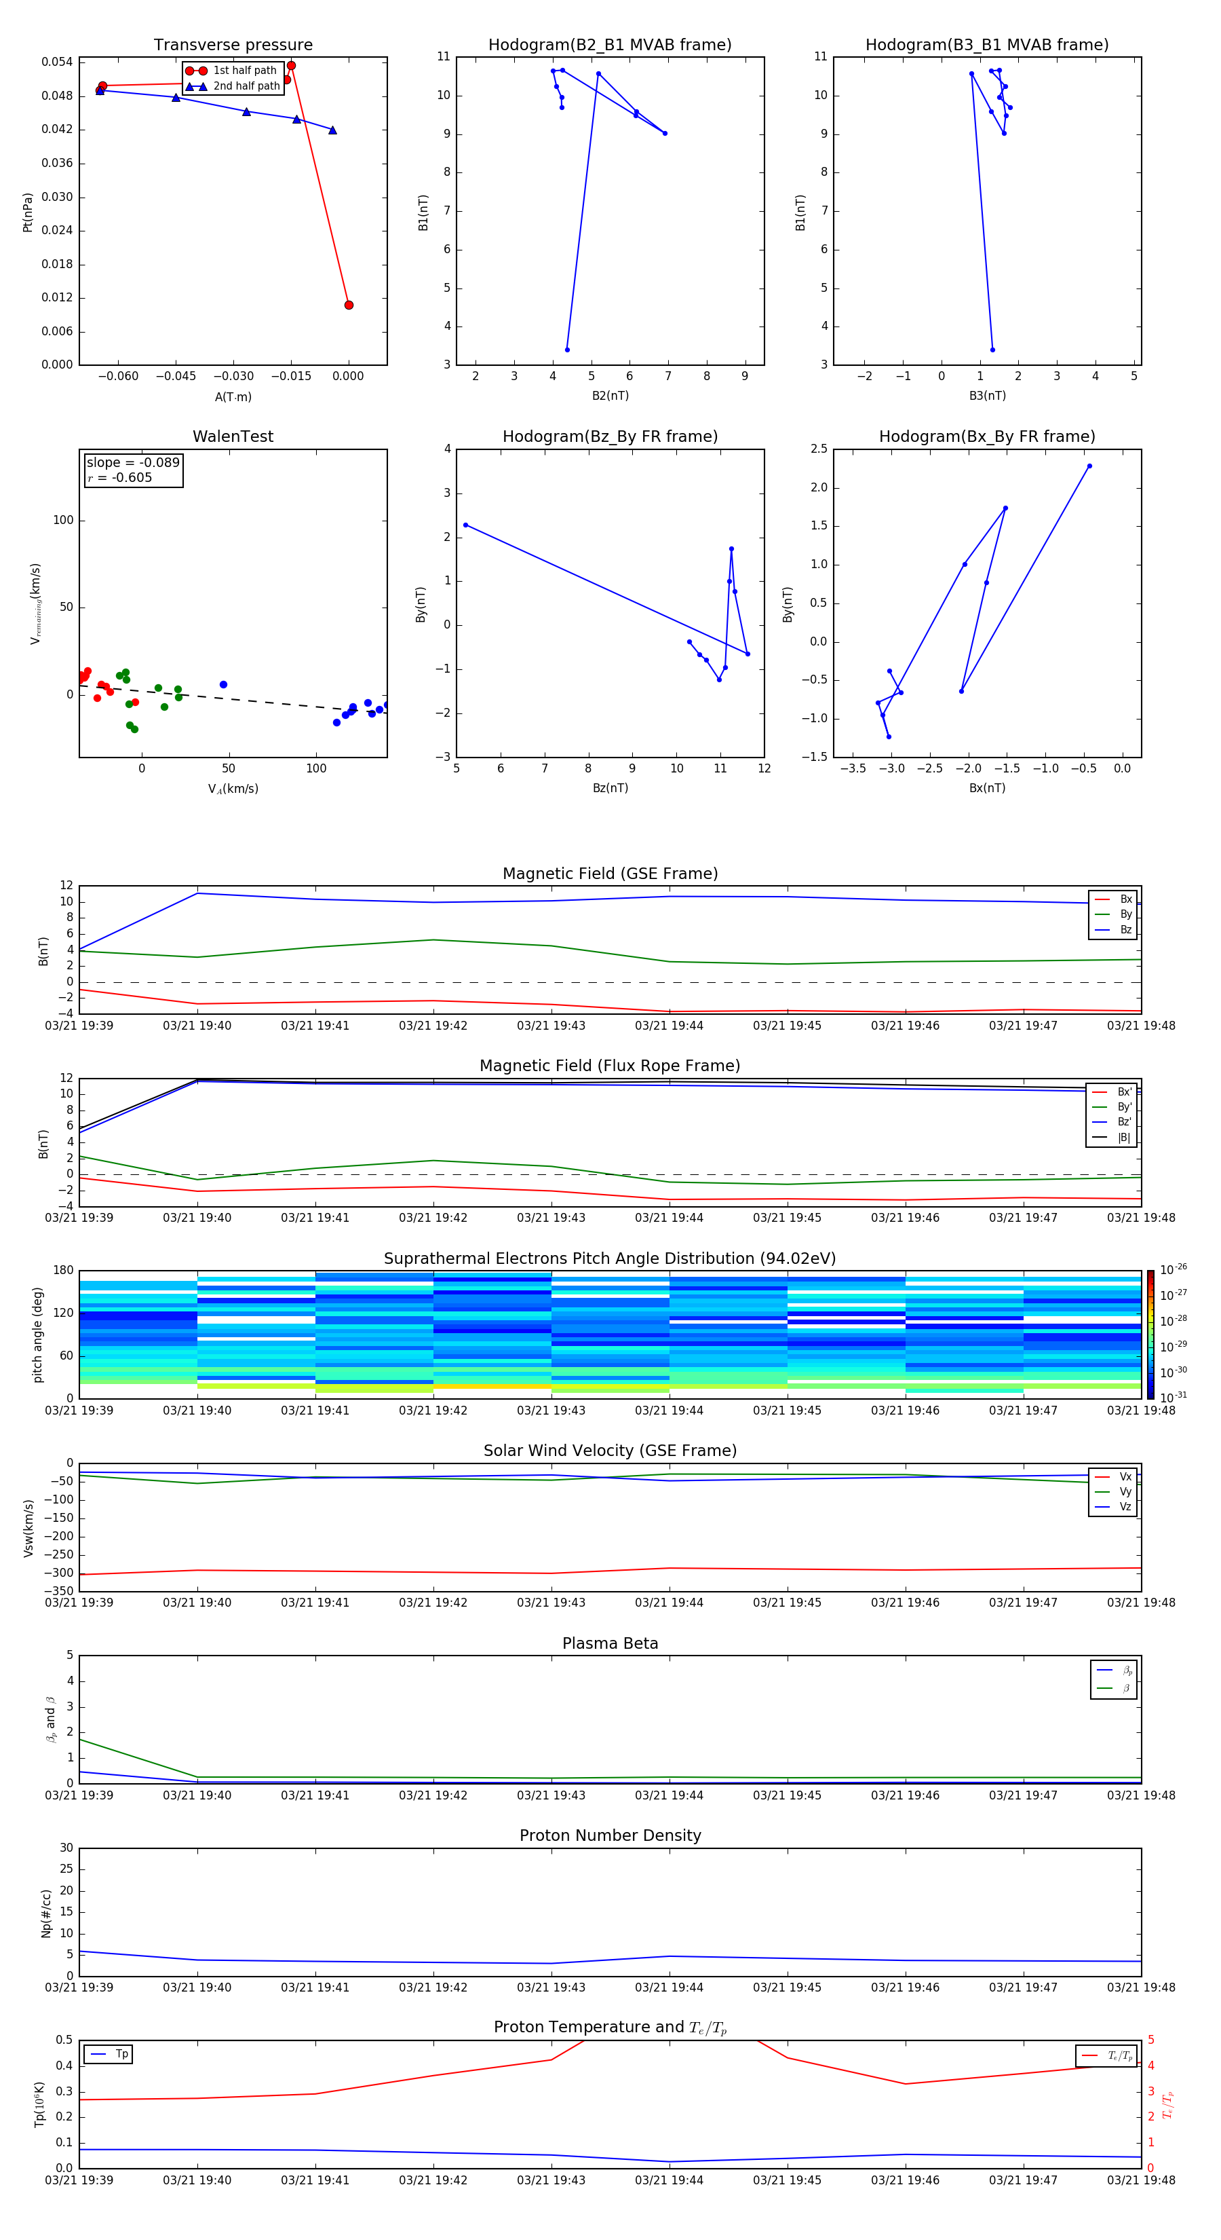
Task: Click '|B|' in the Flux Rope legend
Action: point(1124,1138)
